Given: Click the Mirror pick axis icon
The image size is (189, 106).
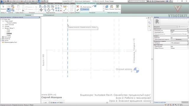Looking at the screenshot, I should (x=49, y=6).
